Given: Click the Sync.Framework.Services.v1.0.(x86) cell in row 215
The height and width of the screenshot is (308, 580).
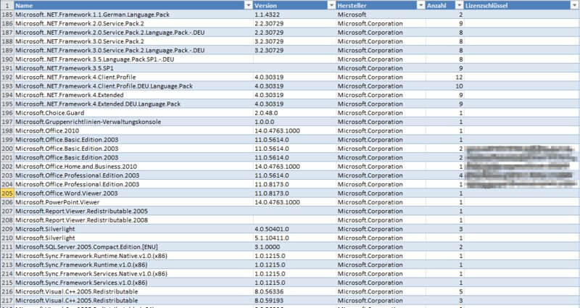Looking at the screenshot, I should point(133,283).
